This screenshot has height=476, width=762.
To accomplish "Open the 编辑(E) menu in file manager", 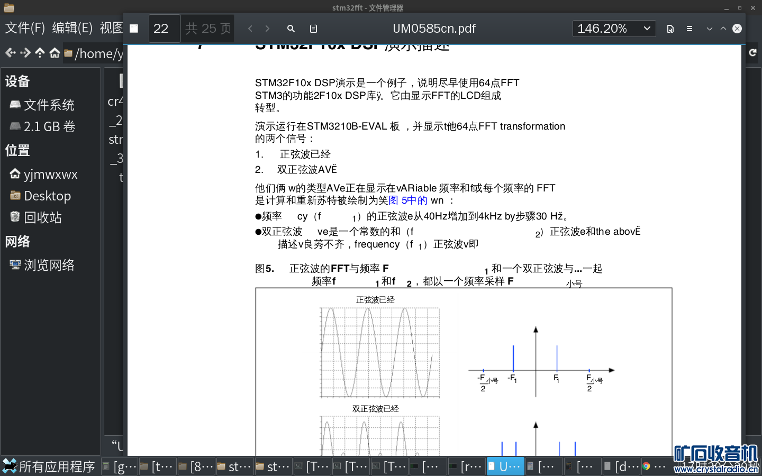I will click(72, 28).
